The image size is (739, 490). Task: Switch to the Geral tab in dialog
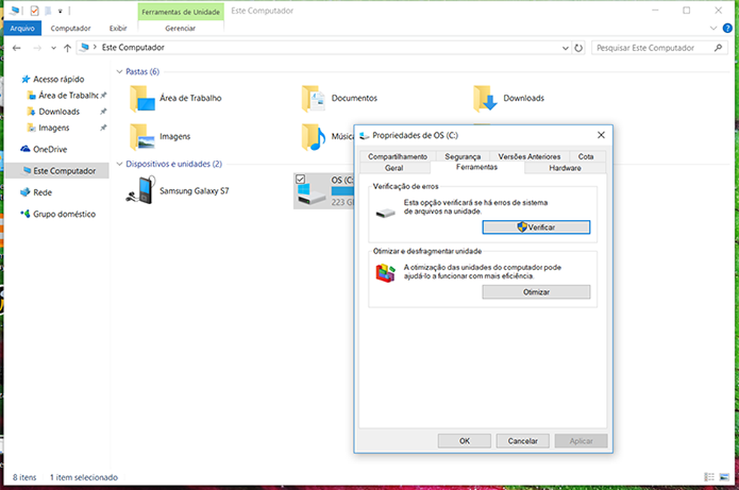(x=394, y=168)
